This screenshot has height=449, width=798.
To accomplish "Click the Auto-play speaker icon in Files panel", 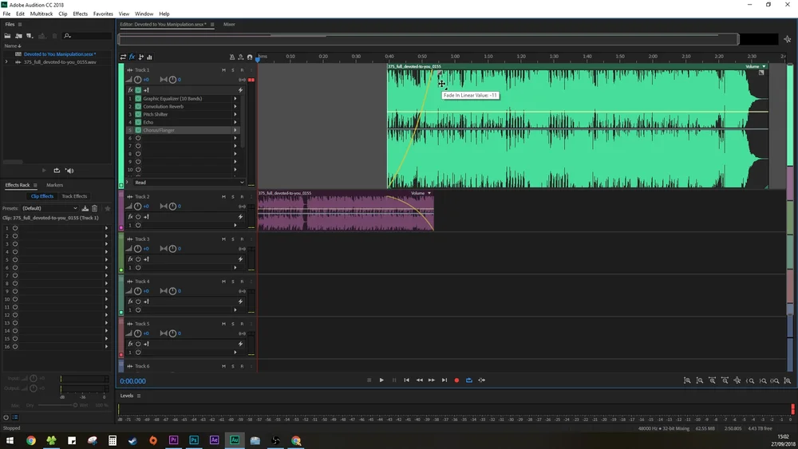I will point(69,171).
